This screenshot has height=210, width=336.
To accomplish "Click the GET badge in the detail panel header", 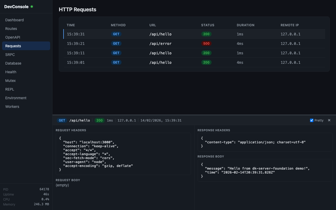I will pyautogui.click(x=62, y=120).
